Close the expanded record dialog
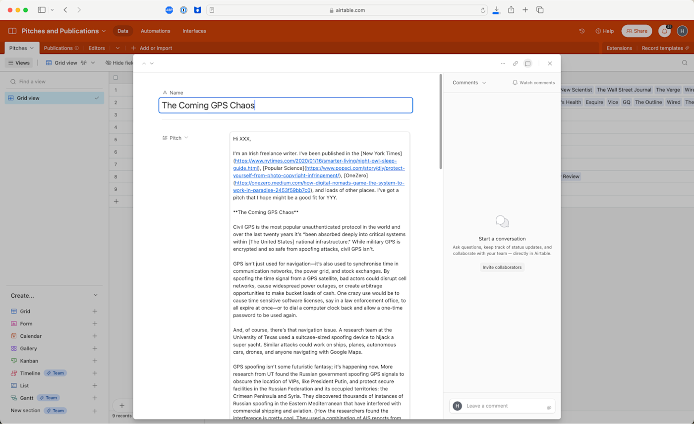 [550, 63]
